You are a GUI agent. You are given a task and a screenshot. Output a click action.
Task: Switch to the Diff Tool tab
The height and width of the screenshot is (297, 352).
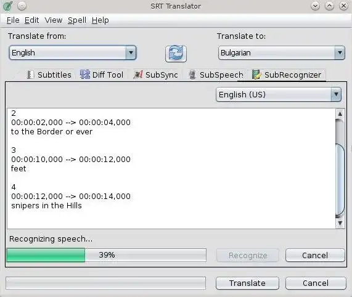point(102,75)
